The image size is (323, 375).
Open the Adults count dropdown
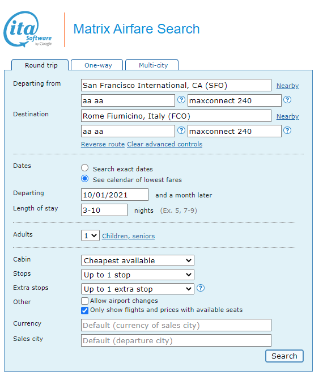(x=90, y=235)
